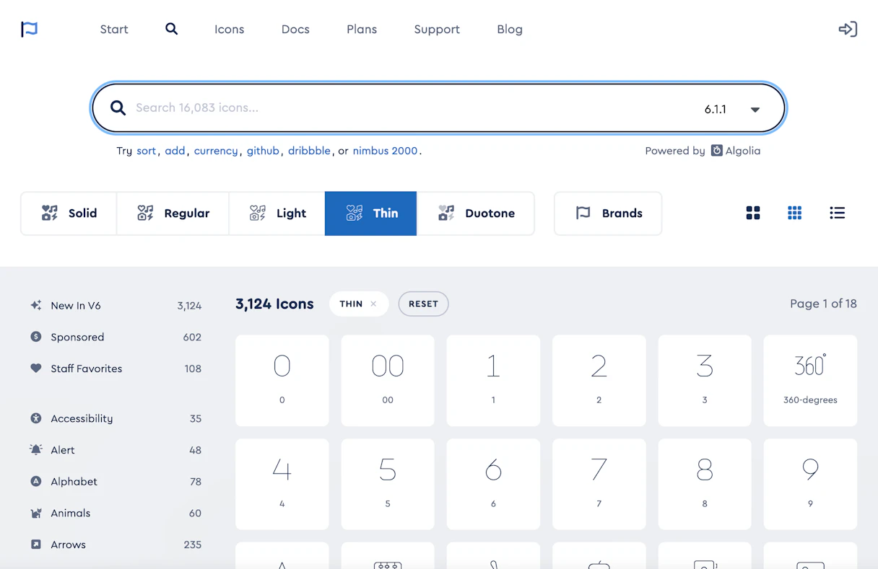878x569 pixels.
Task: Try the 'sort' search suggestion
Action: coord(147,151)
